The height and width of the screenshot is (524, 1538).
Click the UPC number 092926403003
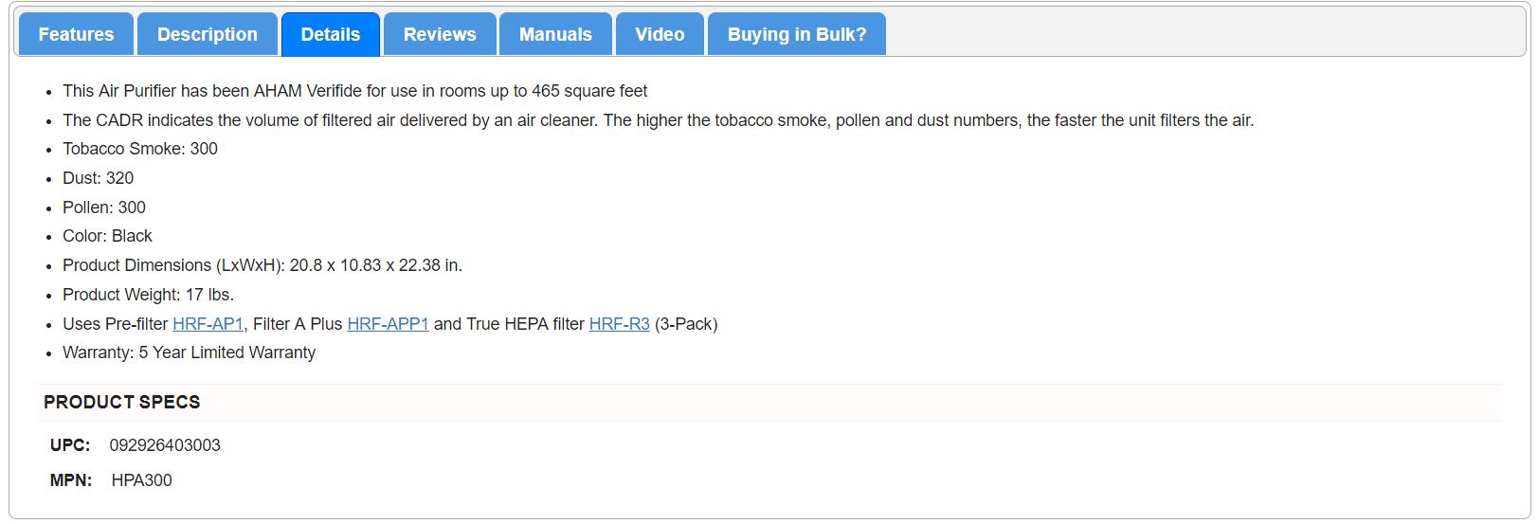[x=165, y=445]
